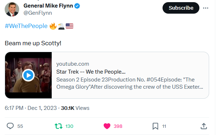The width and height of the screenshot is (216, 135).
Task: Open the #WeThePeople hashtag link
Action: (26, 26)
